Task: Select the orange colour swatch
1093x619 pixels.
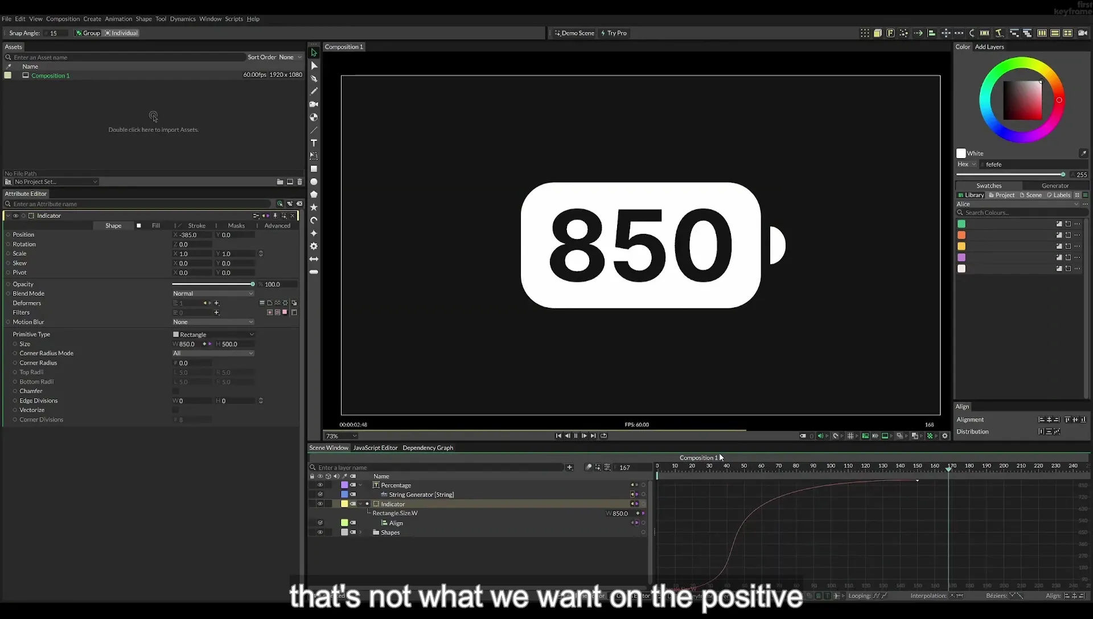Action: click(961, 235)
